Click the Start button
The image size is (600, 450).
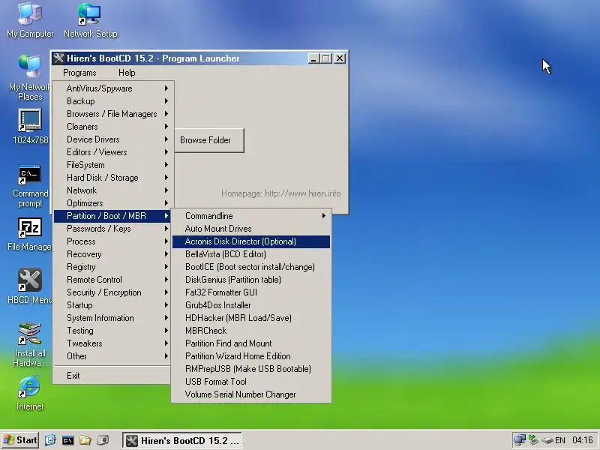(20, 440)
